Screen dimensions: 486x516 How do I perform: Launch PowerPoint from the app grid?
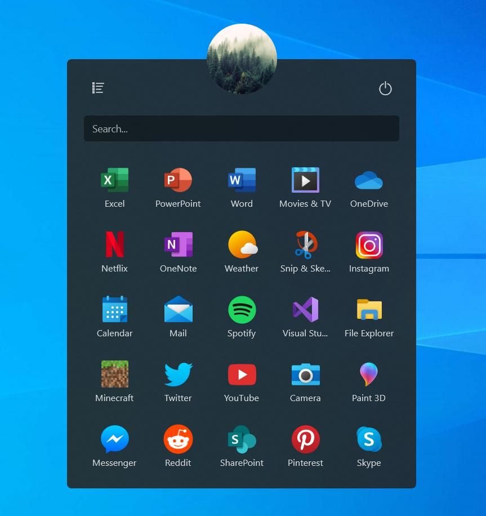178,180
